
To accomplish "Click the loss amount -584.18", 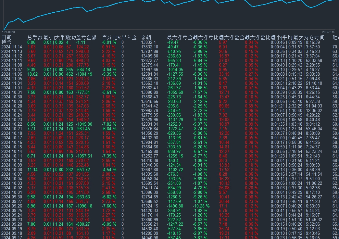I will tap(83, 69).
